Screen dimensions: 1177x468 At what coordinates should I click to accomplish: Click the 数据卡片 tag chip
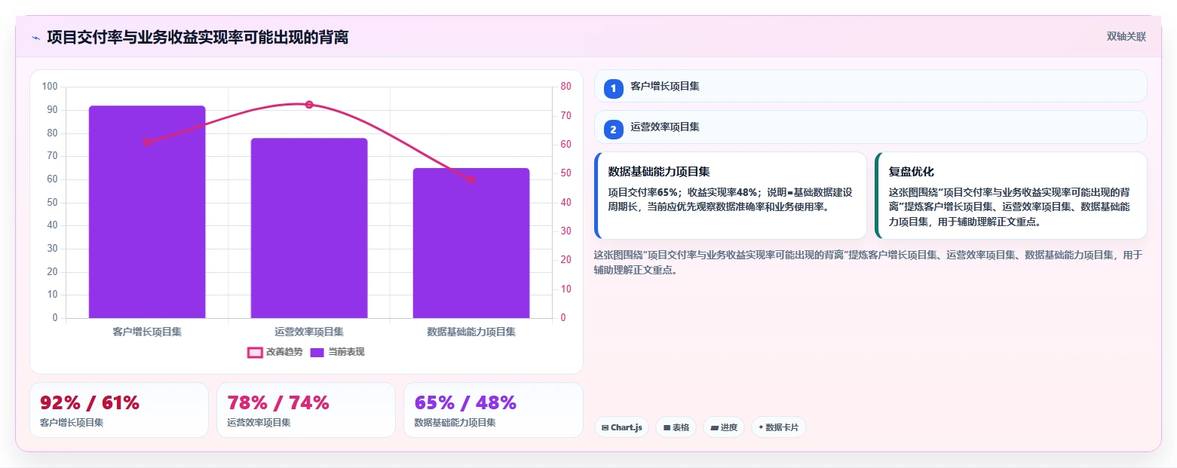[x=779, y=427]
